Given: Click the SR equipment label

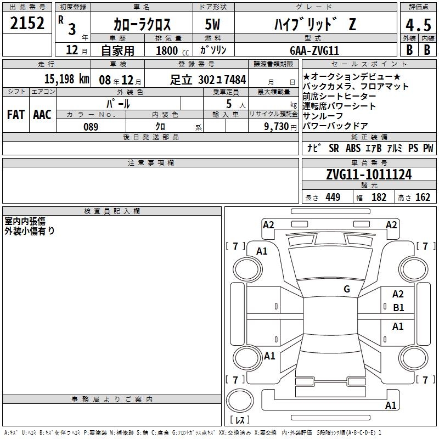Looking at the screenshot, I should pos(334,148).
